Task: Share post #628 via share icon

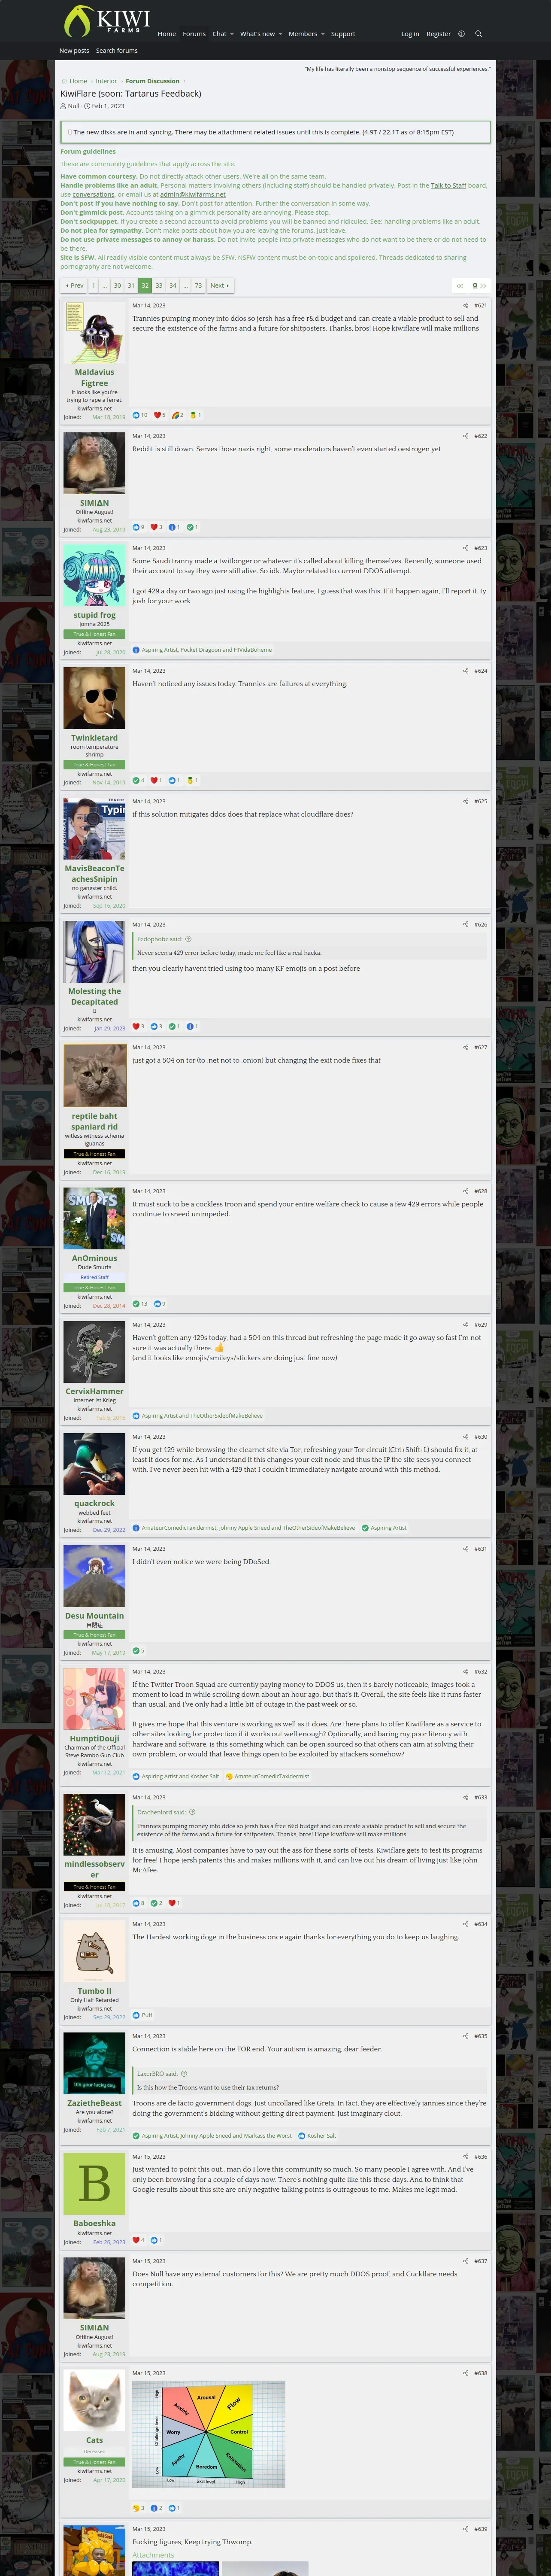Action: [x=465, y=1191]
